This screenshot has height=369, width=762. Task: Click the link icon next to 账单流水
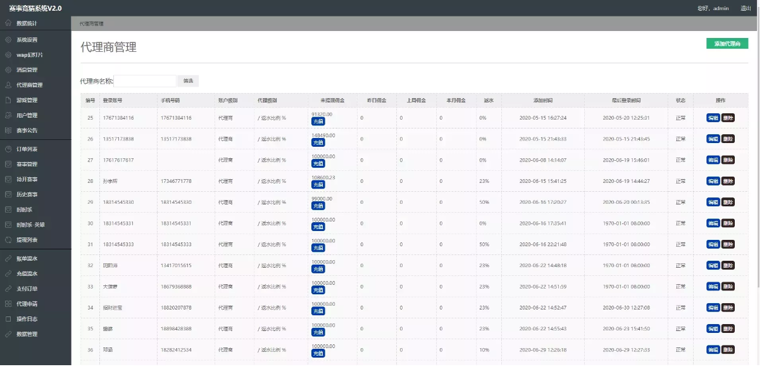coord(8,260)
